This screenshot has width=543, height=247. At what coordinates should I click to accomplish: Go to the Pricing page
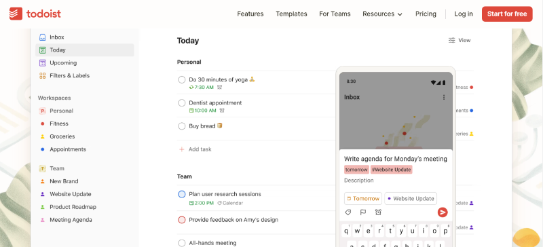coord(426,14)
